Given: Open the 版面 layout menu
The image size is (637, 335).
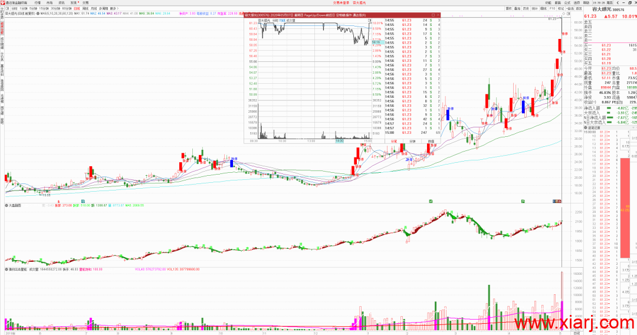Looking at the screenshot, I should click(x=558, y=3).
